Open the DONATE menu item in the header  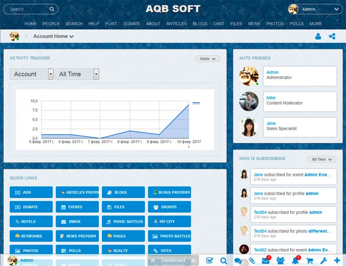point(132,23)
